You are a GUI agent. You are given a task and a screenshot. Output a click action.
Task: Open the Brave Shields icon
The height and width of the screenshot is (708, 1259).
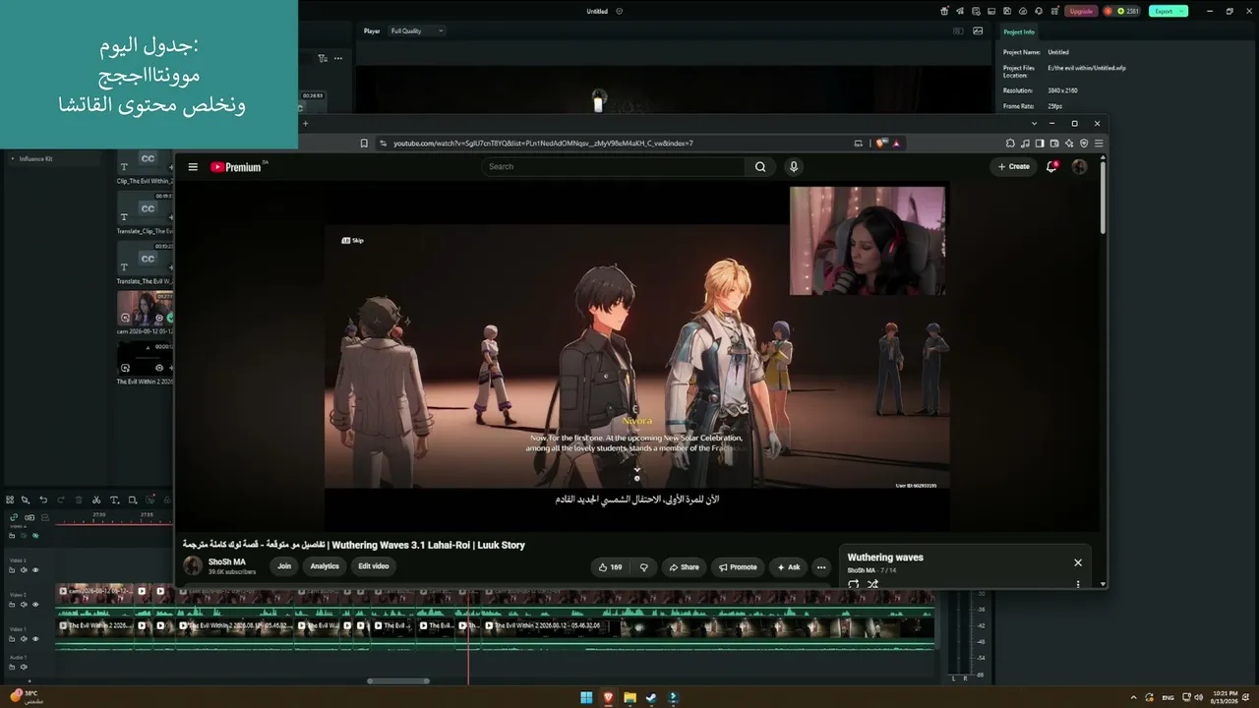(x=882, y=144)
